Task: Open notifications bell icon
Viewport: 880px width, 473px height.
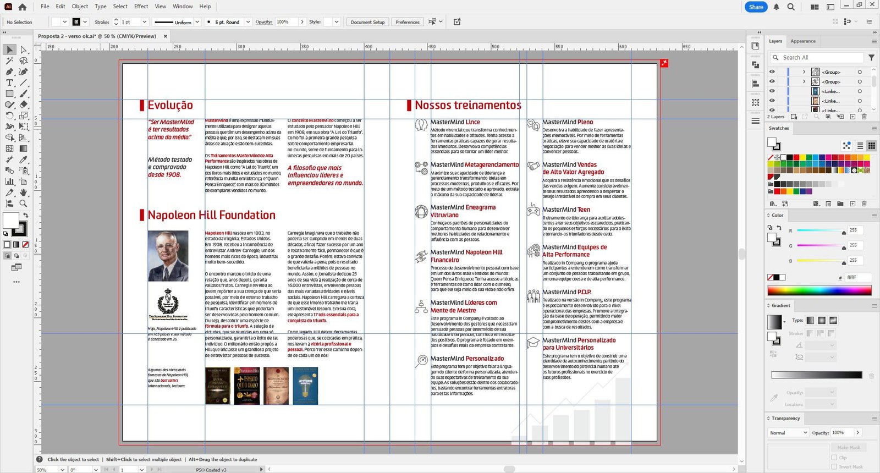Action: (x=776, y=7)
